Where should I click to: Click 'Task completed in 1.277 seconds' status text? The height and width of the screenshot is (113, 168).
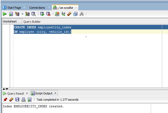coord(58,100)
